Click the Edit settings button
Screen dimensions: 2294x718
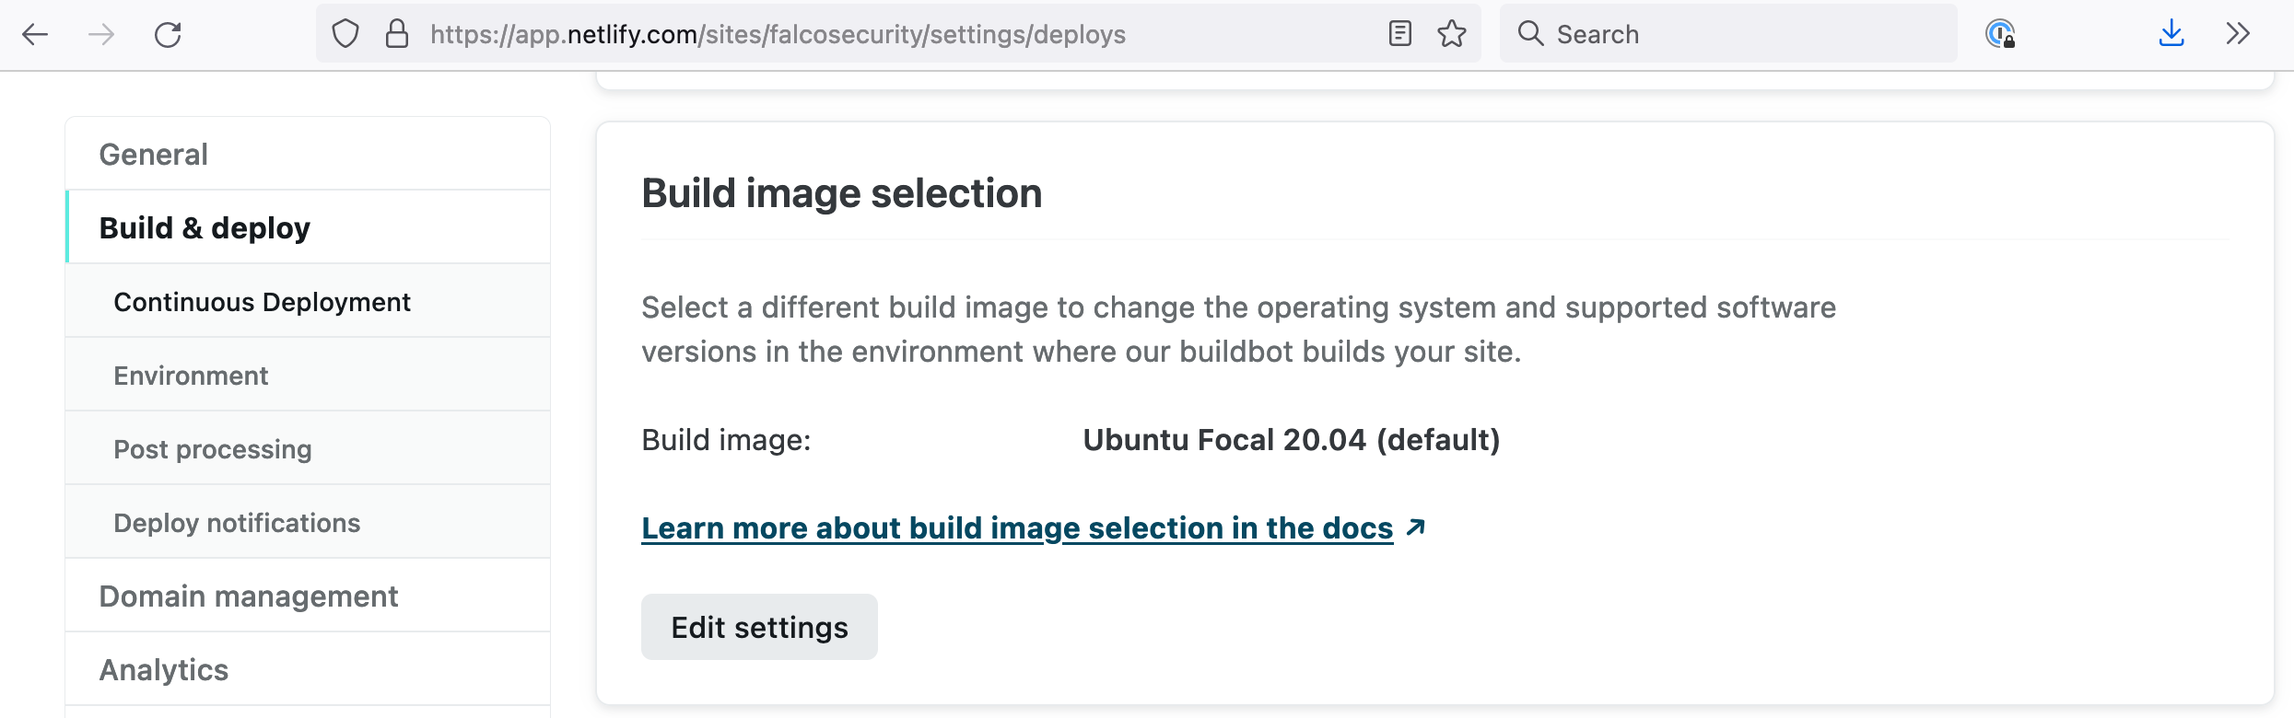759,627
